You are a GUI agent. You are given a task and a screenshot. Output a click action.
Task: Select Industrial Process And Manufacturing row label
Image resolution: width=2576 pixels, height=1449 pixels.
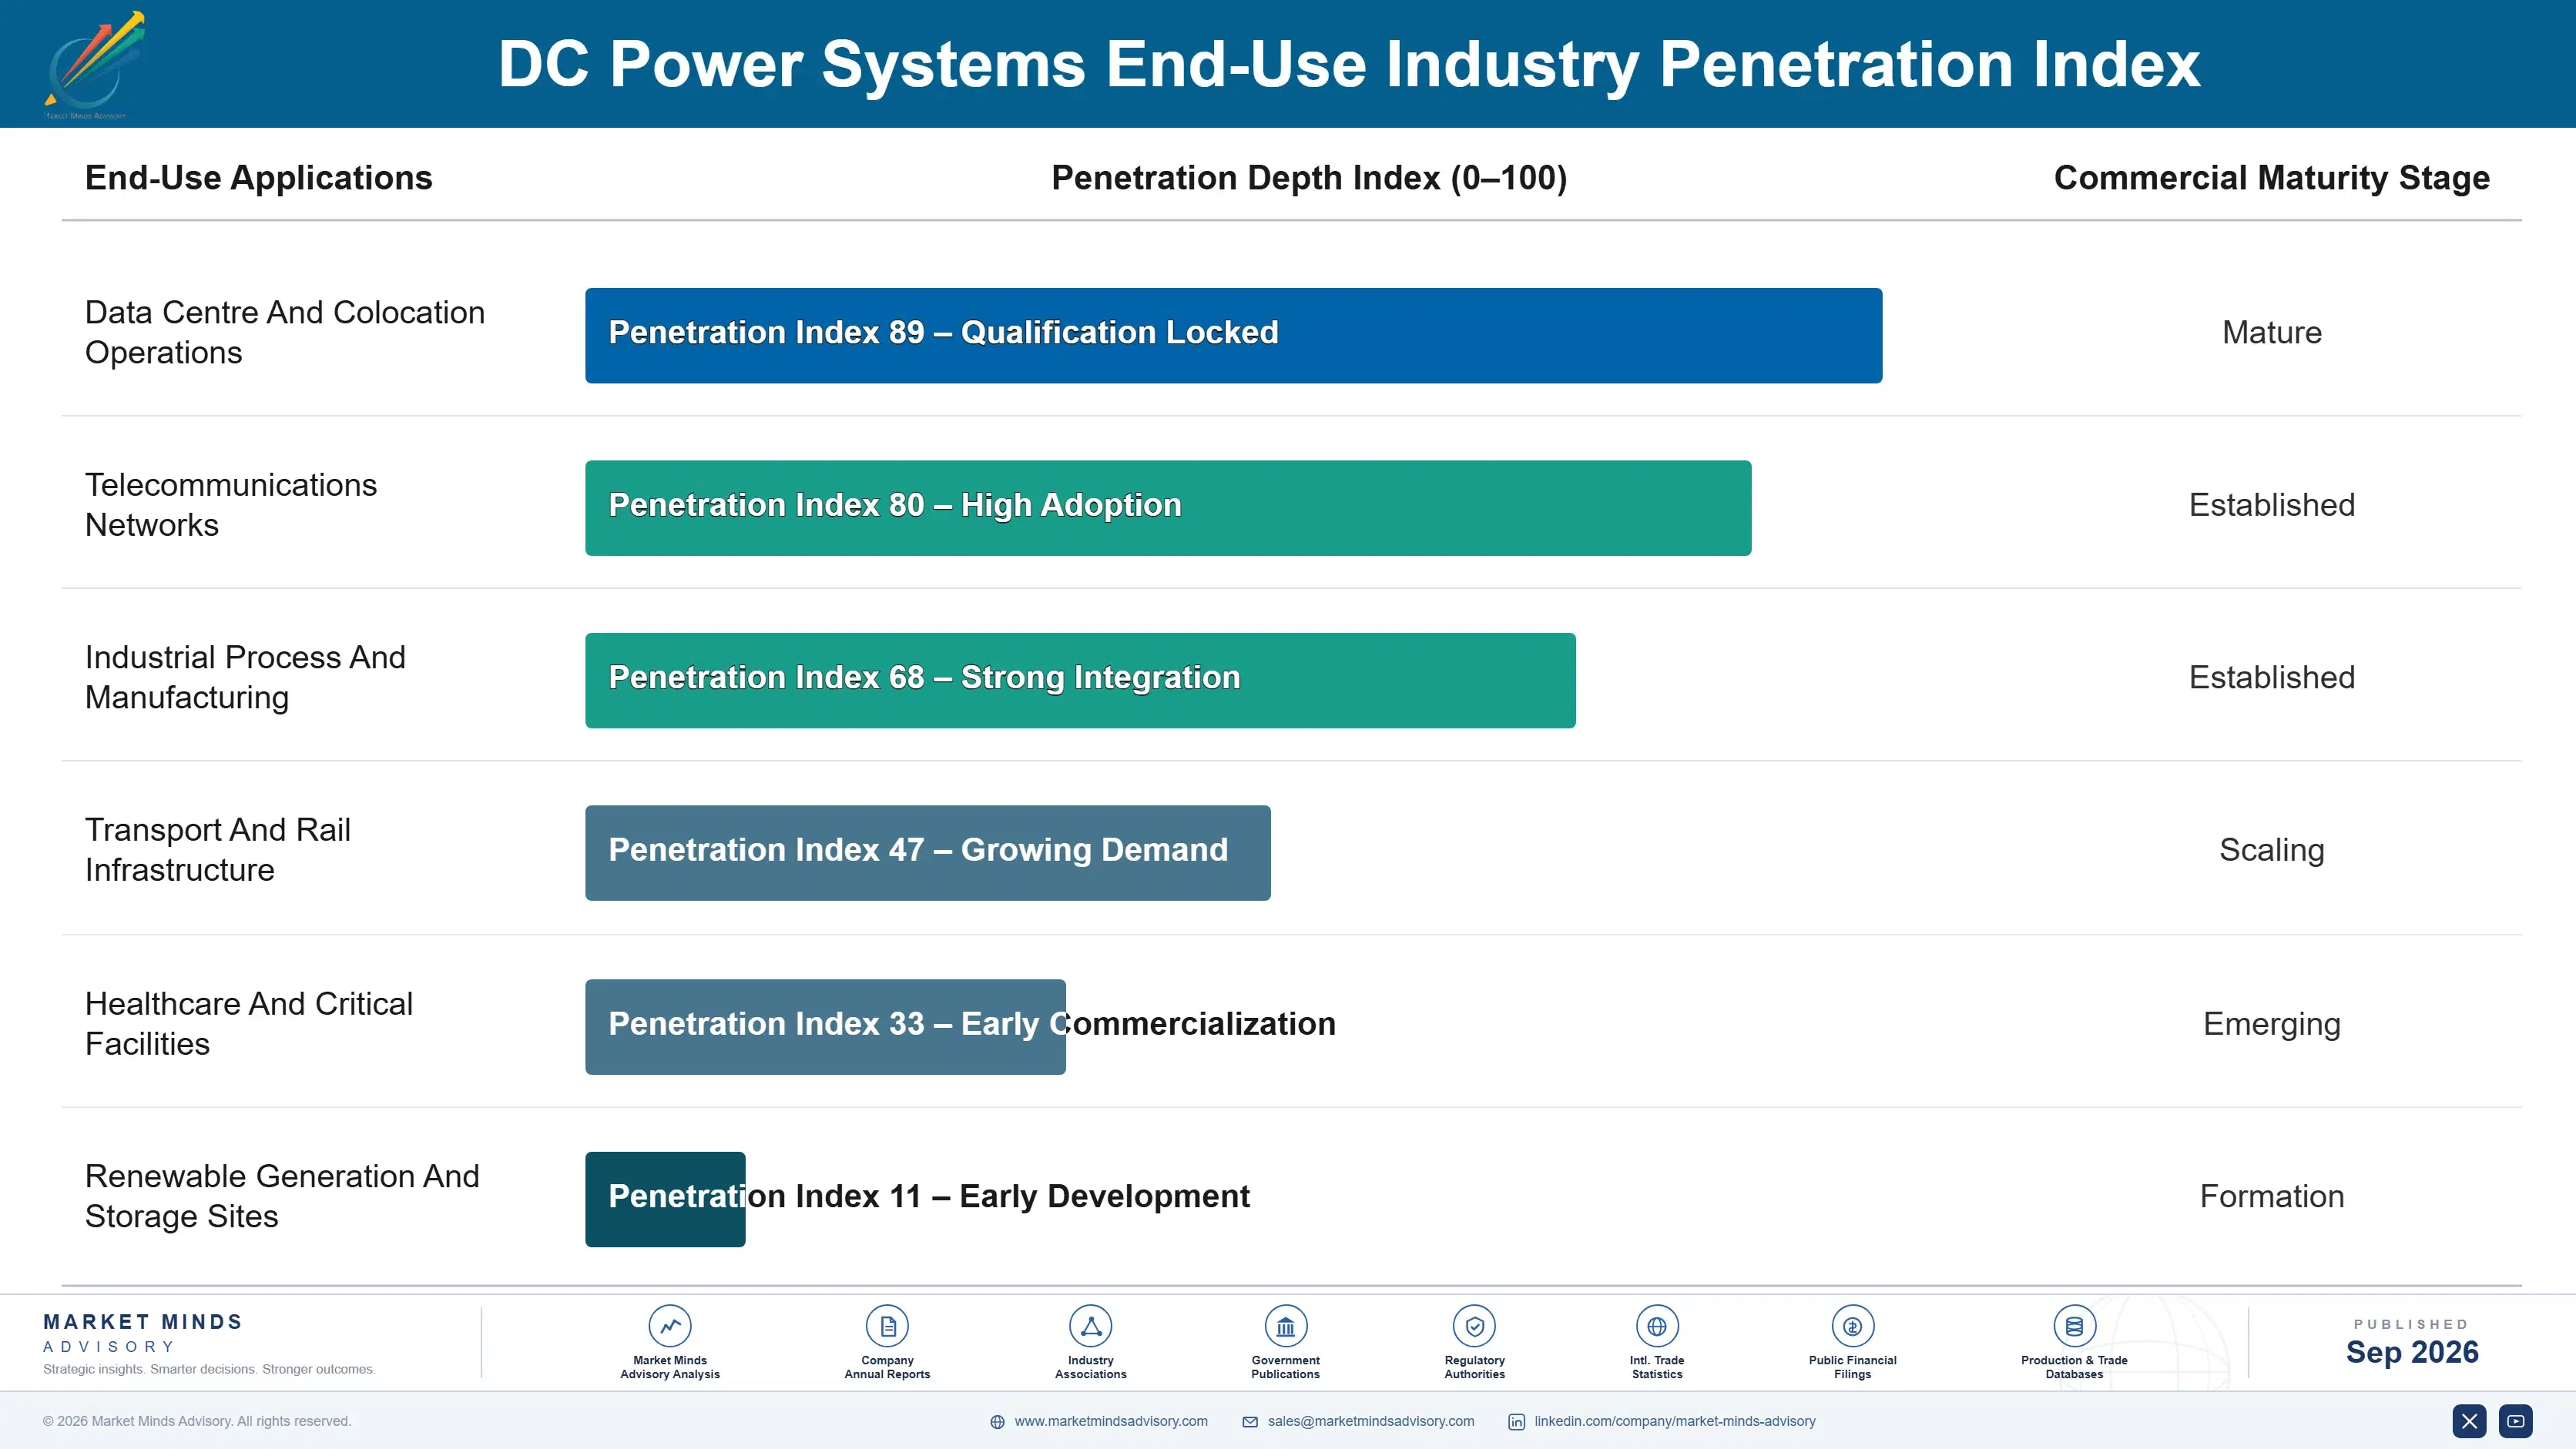tap(245, 677)
